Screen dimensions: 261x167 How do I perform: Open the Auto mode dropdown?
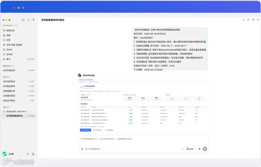191,149
